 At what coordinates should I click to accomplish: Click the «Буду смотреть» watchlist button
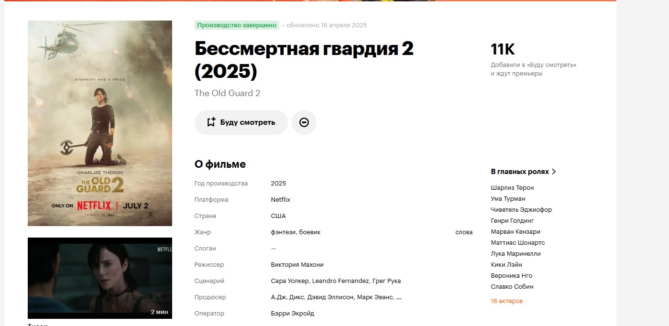(x=241, y=122)
